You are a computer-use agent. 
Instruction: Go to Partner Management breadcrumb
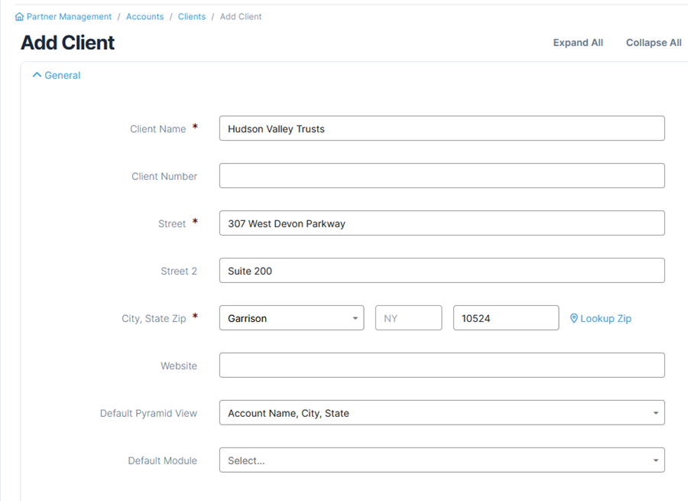69,17
